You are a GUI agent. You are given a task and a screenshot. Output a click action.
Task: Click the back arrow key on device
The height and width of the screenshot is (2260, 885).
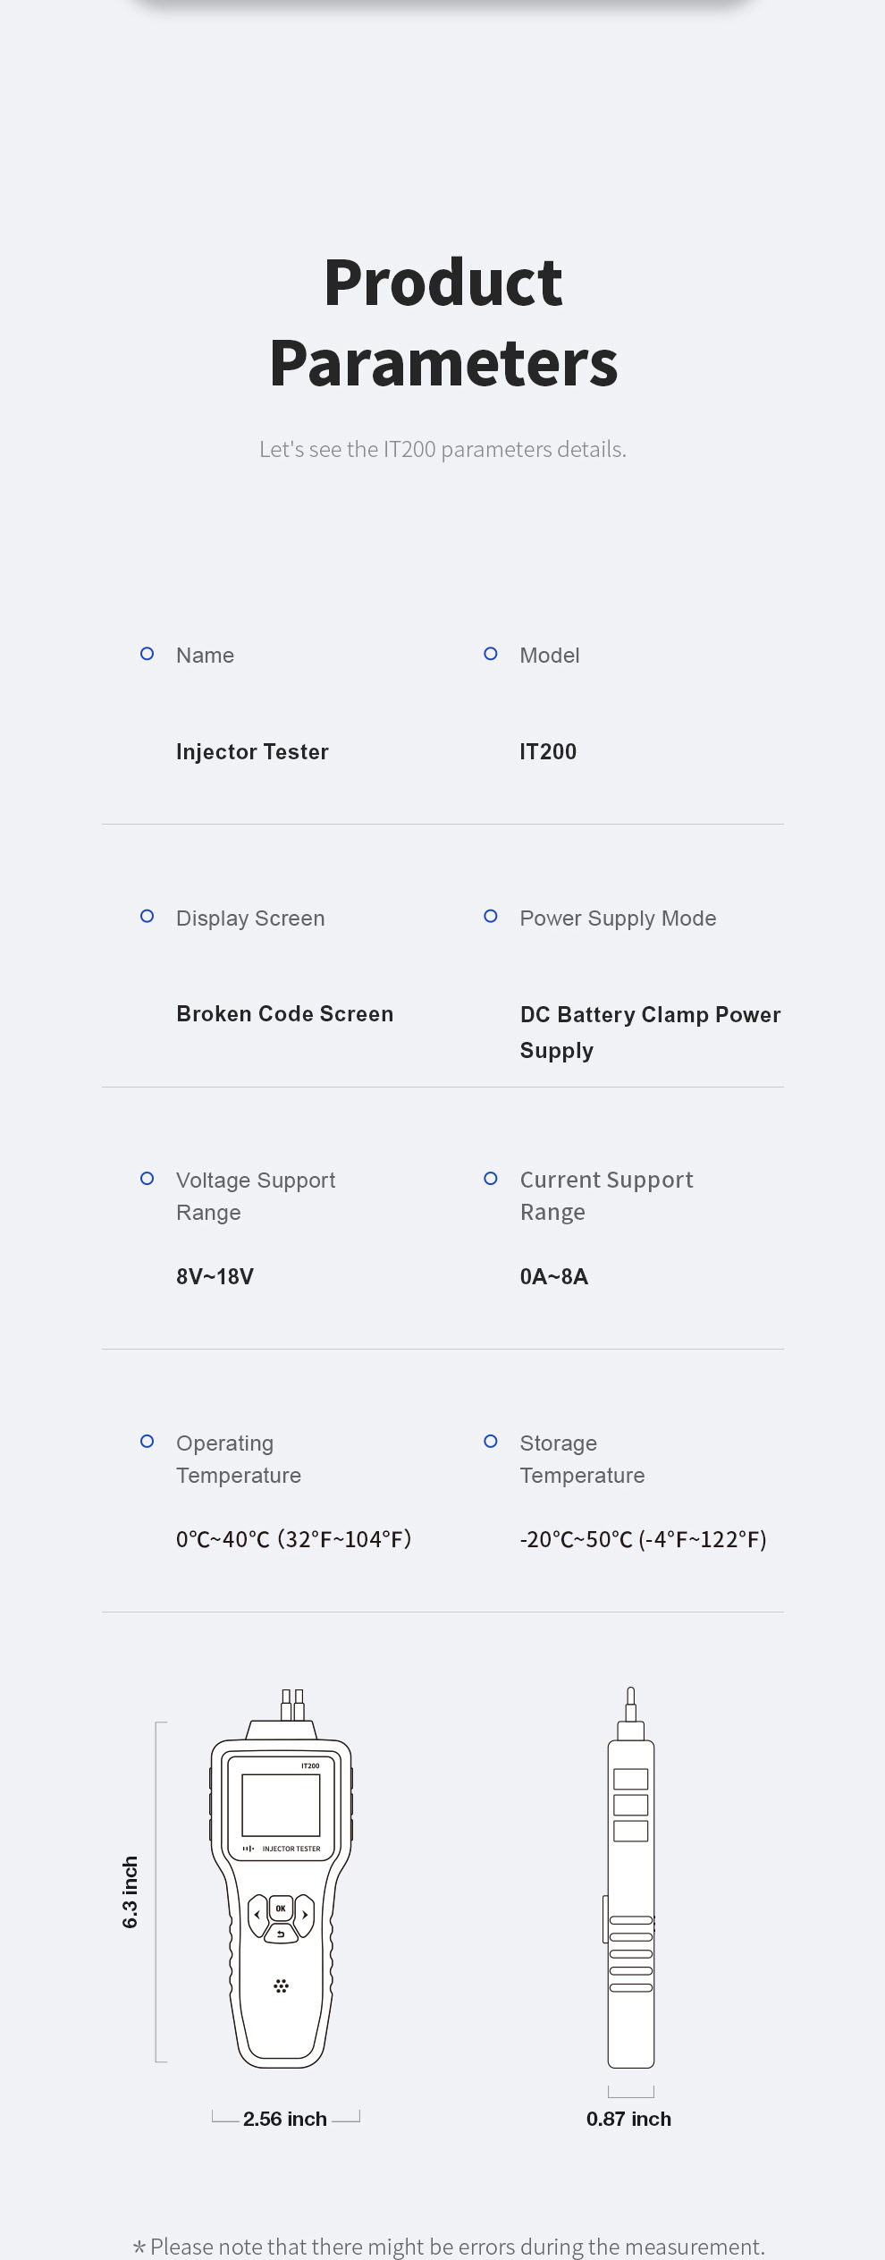[x=281, y=1934]
